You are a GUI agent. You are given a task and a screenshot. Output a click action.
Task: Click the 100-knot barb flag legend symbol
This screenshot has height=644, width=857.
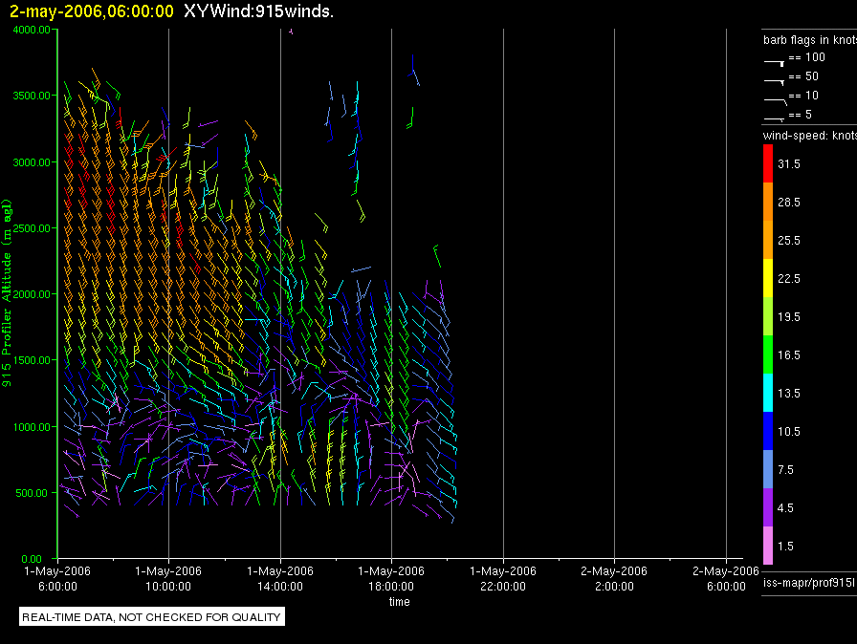click(x=775, y=60)
